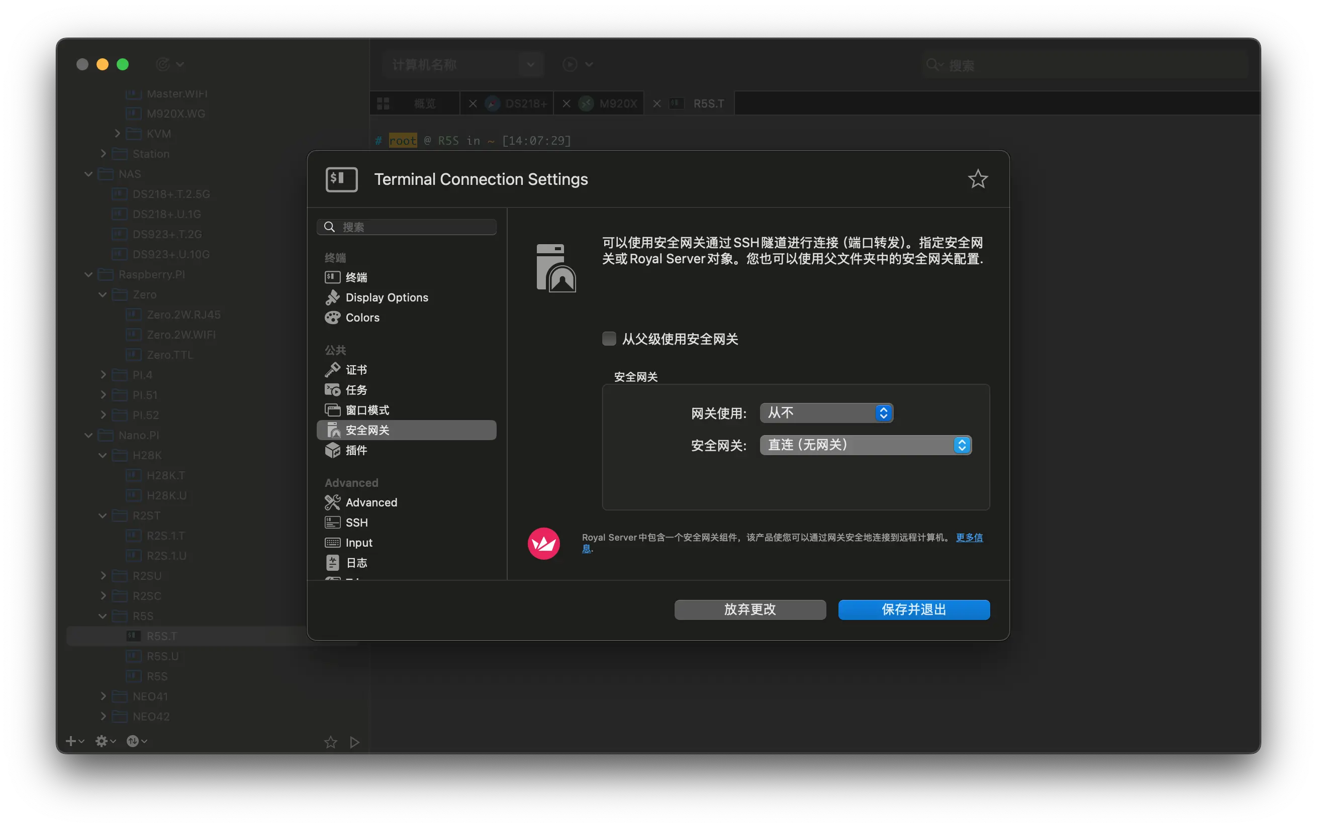Expand the NEO41 folder
The width and height of the screenshot is (1317, 828).
point(103,696)
